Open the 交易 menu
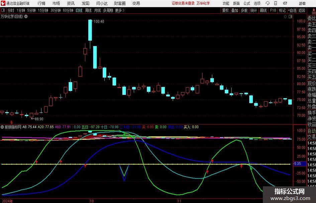 136,3
